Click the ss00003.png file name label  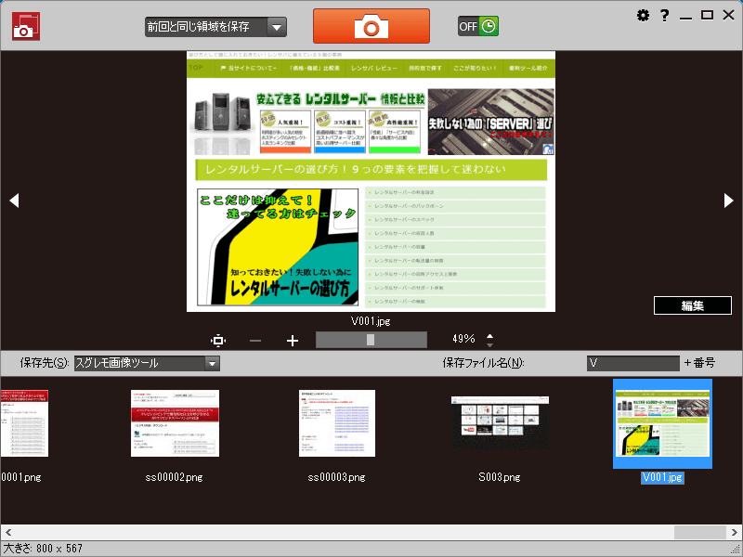(x=336, y=477)
